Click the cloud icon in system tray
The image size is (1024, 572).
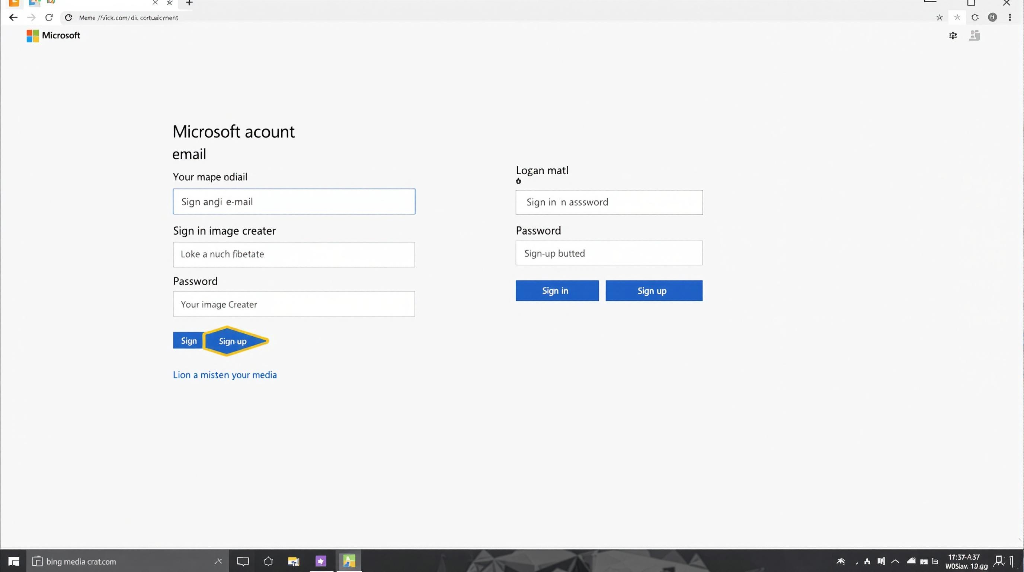click(911, 561)
